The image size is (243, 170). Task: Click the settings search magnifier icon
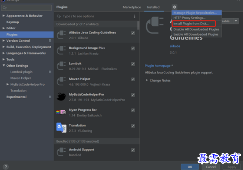click(x=4, y=8)
